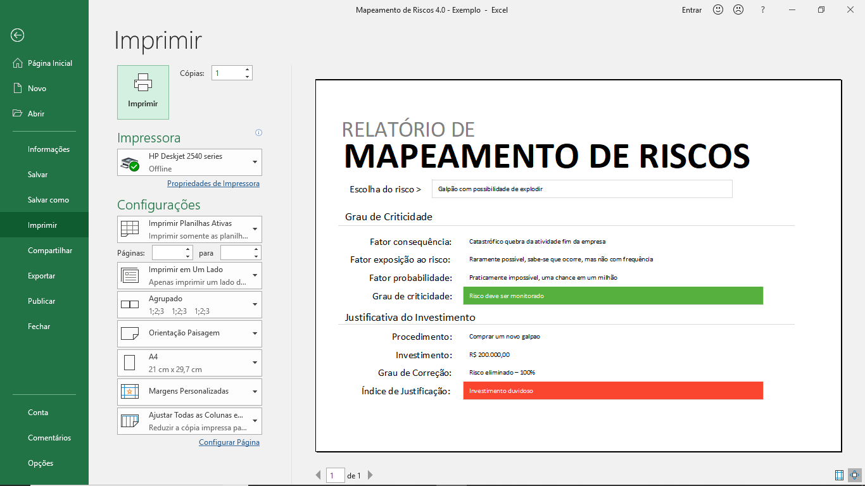The width and height of the screenshot is (865, 486).
Task: Click the printer info icon
Action: coord(258,133)
